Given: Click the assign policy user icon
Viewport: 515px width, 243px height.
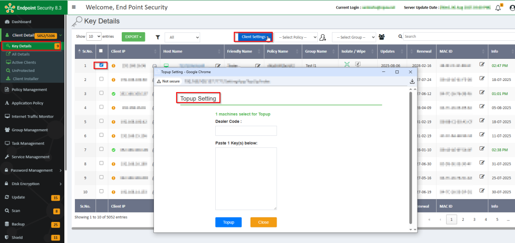Looking at the screenshot, I should (323, 37).
